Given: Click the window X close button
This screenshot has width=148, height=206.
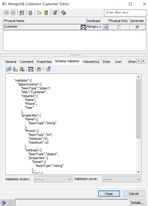Looking at the screenshot, I should [144, 4].
